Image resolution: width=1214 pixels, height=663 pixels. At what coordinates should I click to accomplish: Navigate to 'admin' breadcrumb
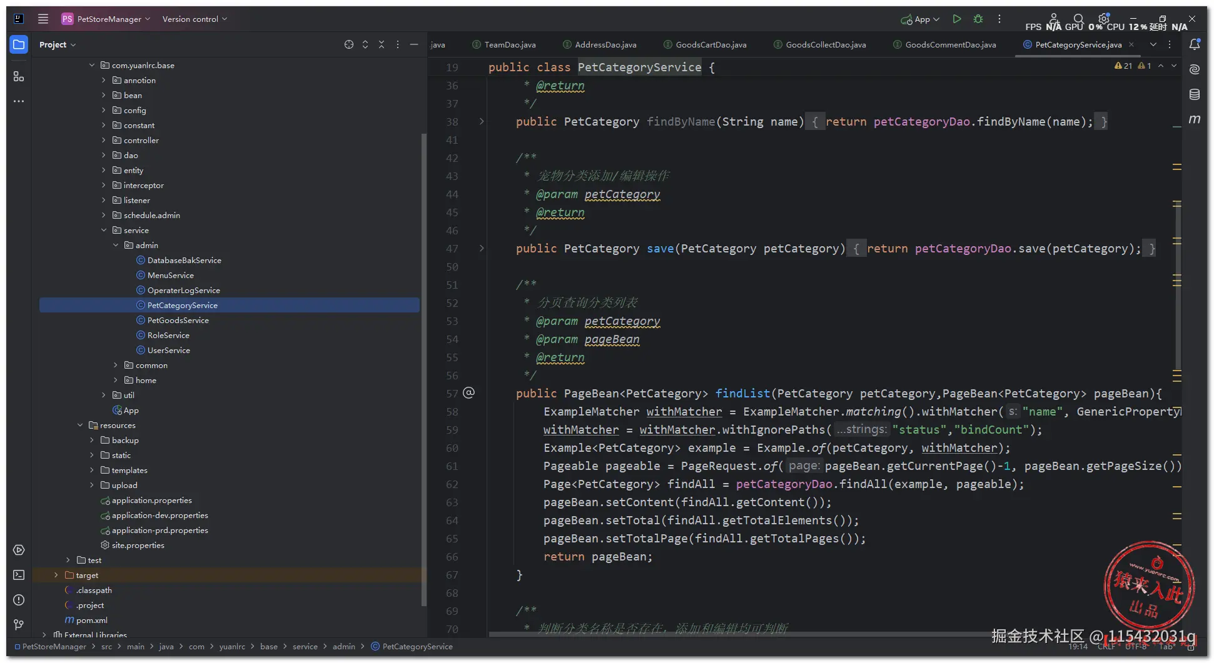344,646
